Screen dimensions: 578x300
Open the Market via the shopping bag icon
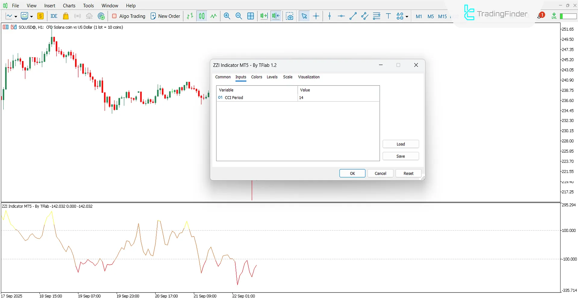(66, 16)
